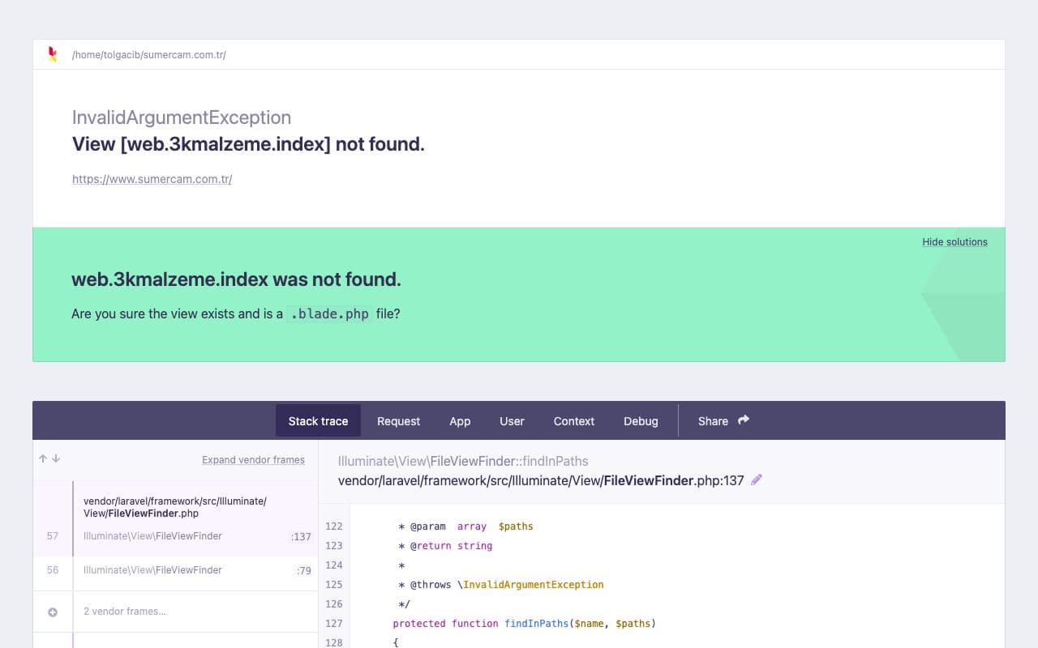Click the @return string comment line
1038x648 pixels.
click(445, 546)
